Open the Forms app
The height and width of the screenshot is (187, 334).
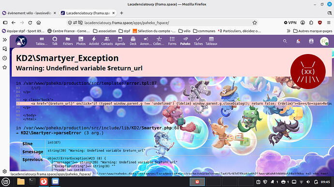(172, 41)
